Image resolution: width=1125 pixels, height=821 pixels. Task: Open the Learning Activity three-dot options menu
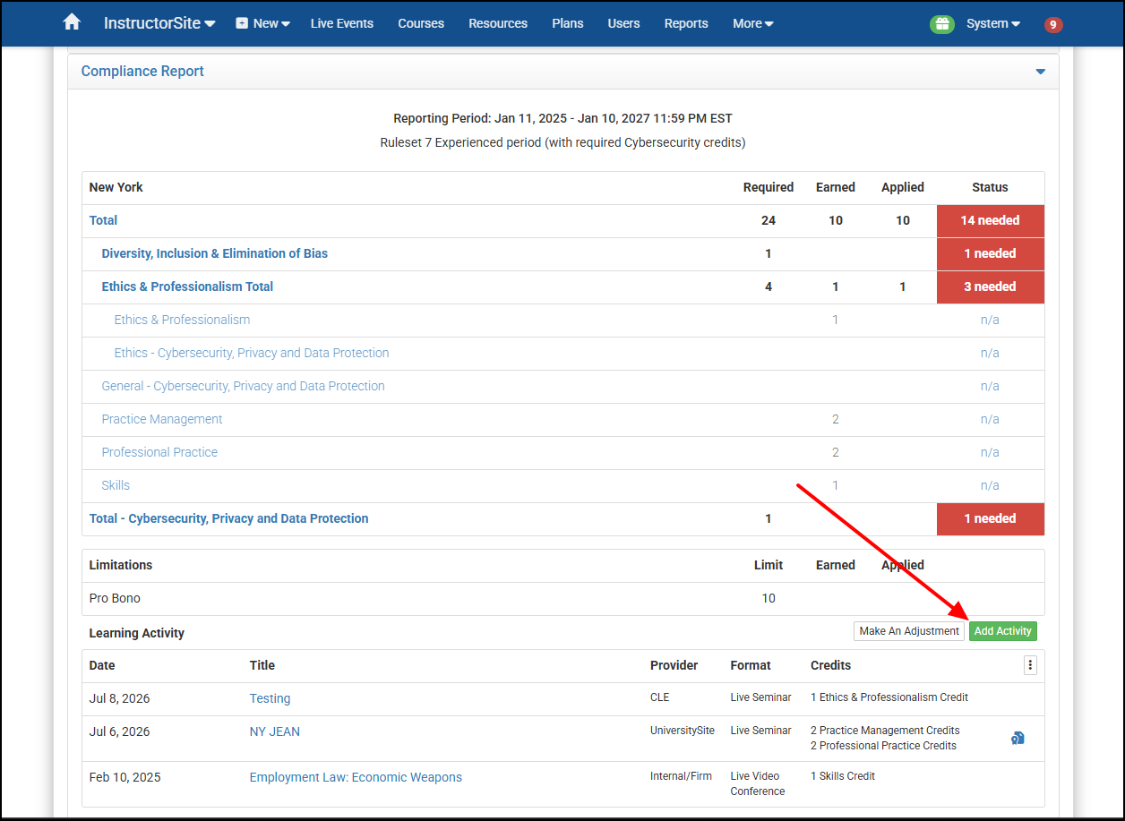tap(1030, 664)
